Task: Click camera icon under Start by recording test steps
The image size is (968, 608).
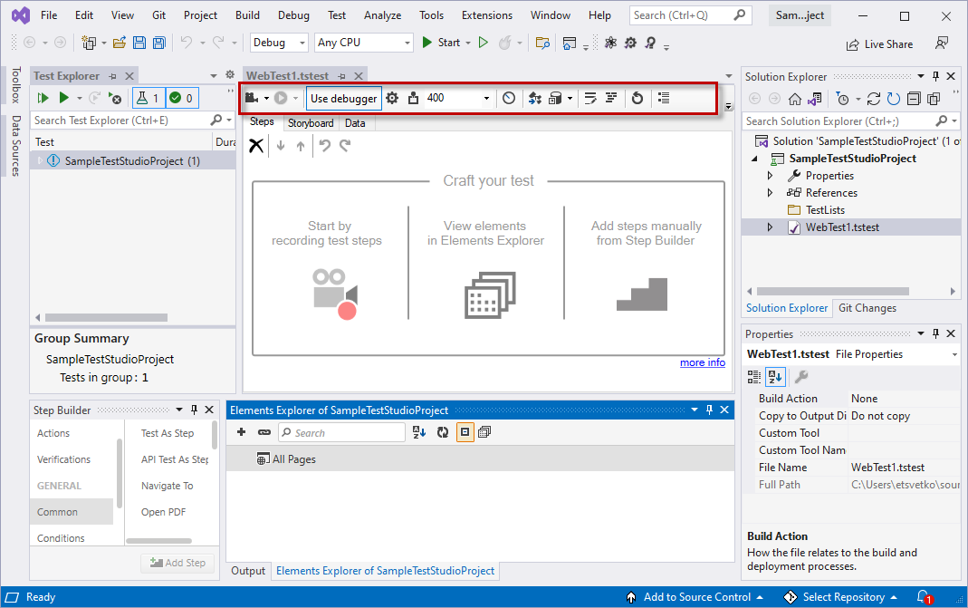Action: point(334,294)
